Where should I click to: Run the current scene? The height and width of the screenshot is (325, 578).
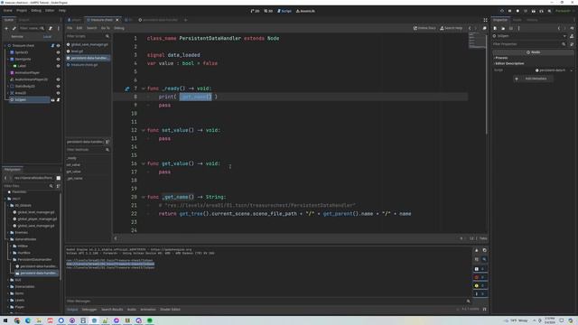(534, 11)
